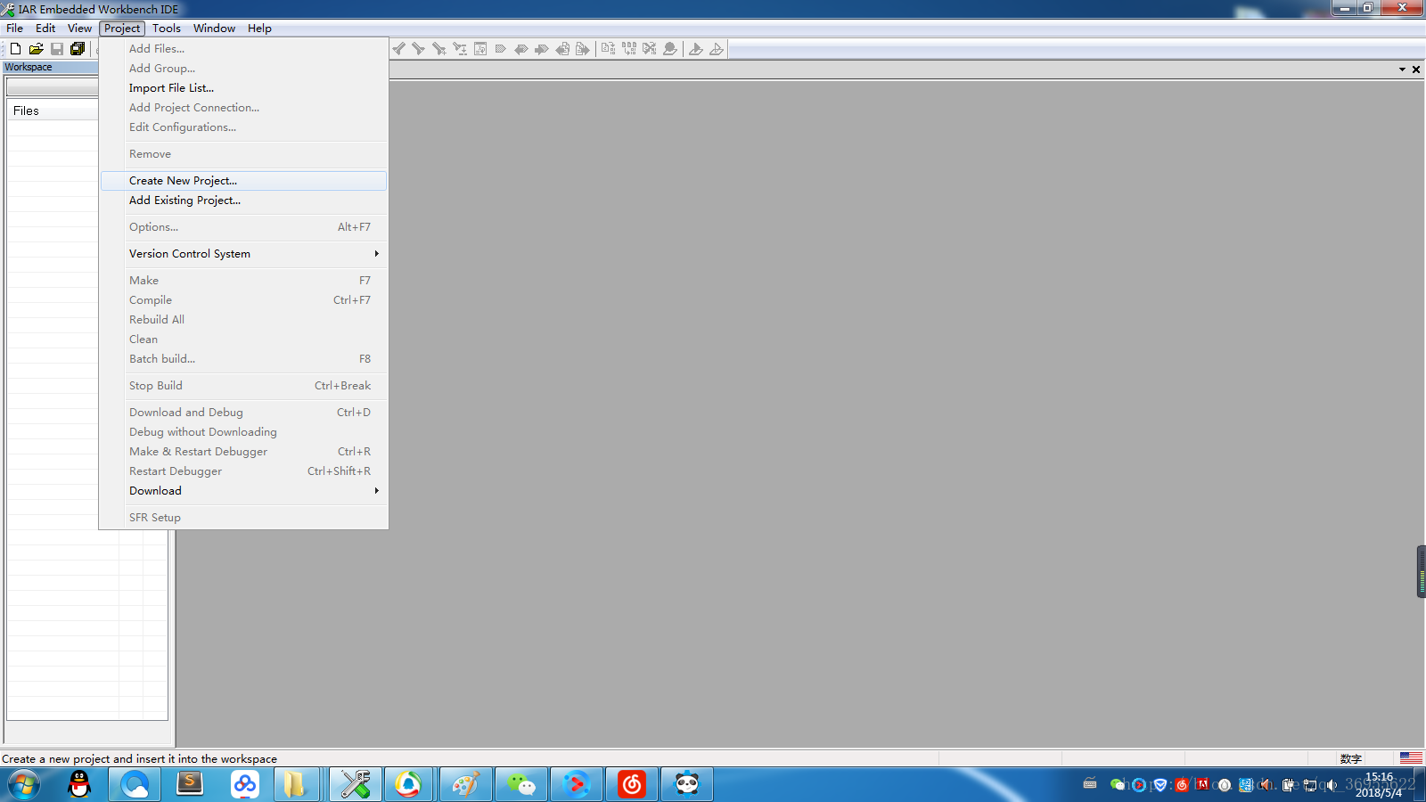Click the Stop Build toolbar icon
The height and width of the screenshot is (802, 1426).
[650, 49]
